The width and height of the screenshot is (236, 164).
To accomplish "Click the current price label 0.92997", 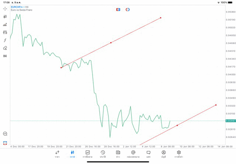I will pos(230,121).
